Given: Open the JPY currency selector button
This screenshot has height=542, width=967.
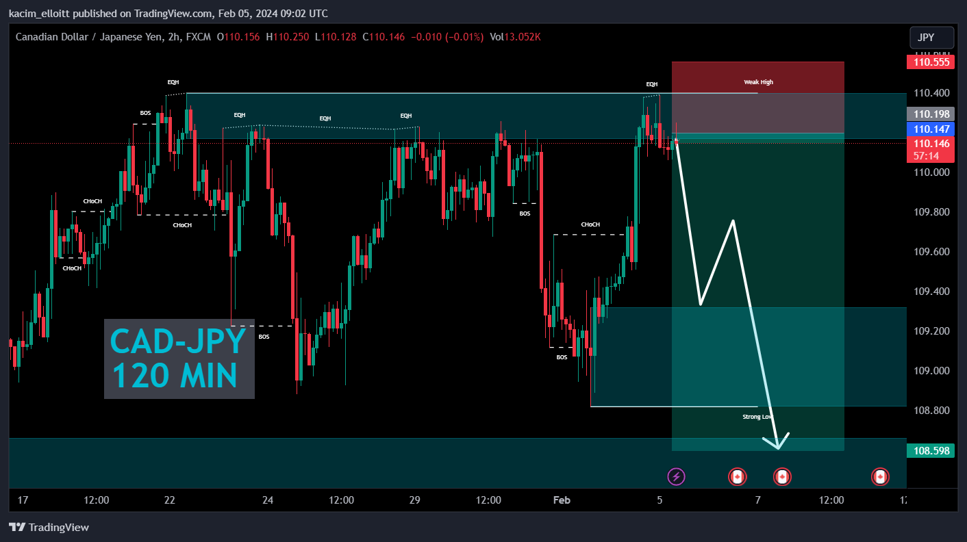Looking at the screenshot, I should [x=931, y=38].
